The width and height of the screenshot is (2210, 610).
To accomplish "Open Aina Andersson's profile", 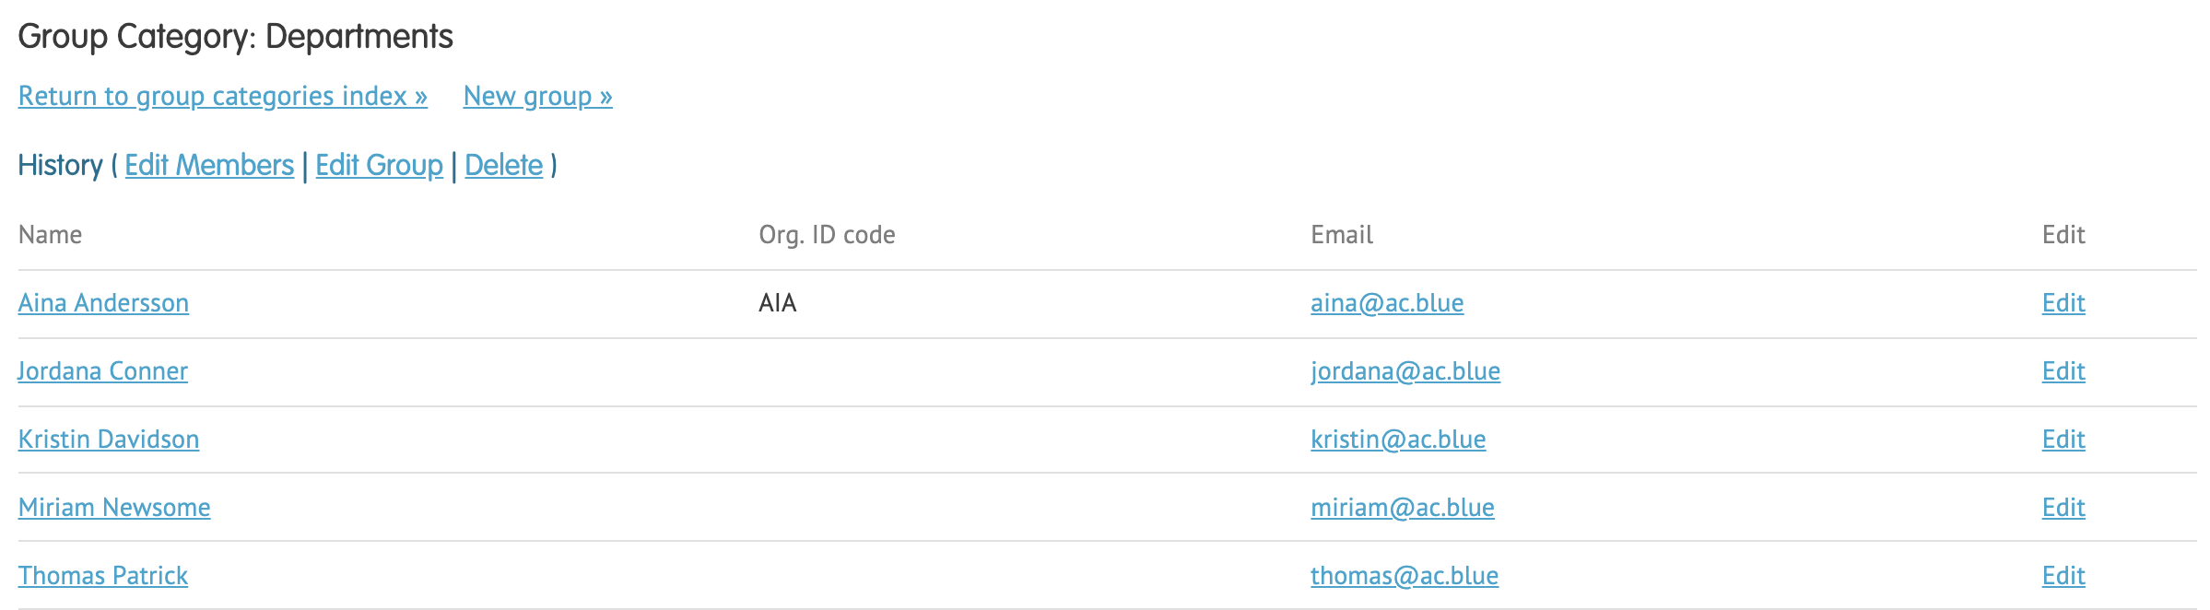I will point(103,302).
